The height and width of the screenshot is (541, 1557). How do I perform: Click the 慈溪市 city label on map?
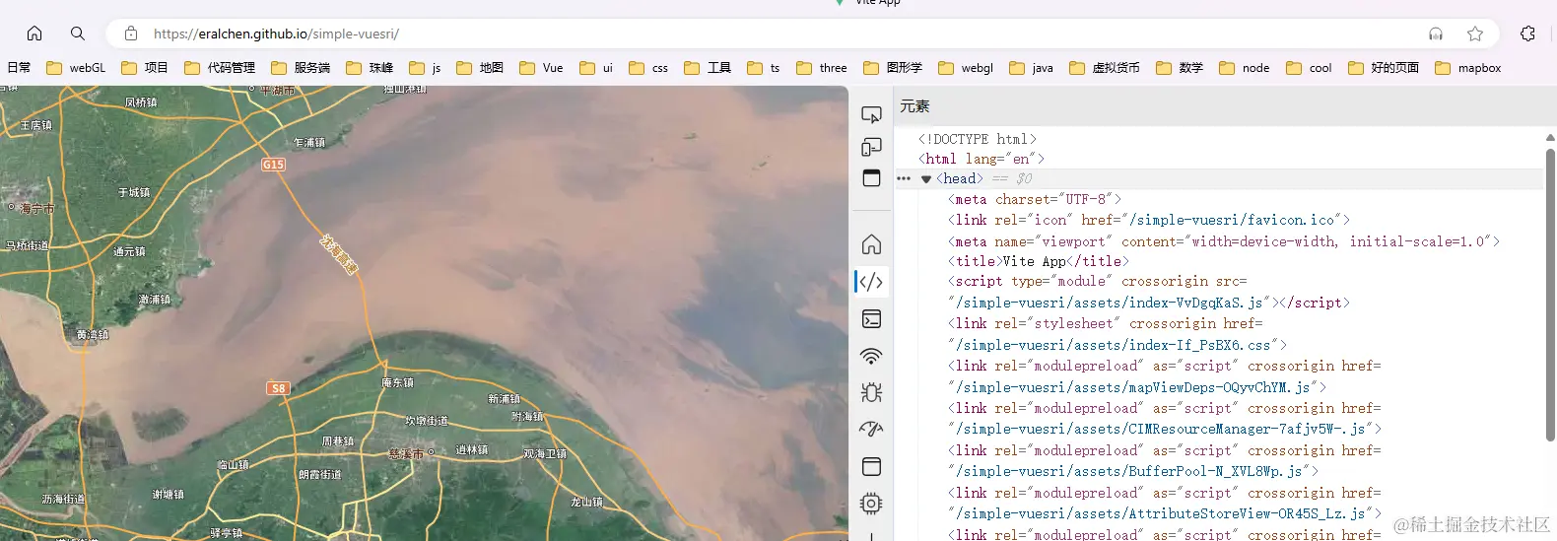tap(406, 454)
